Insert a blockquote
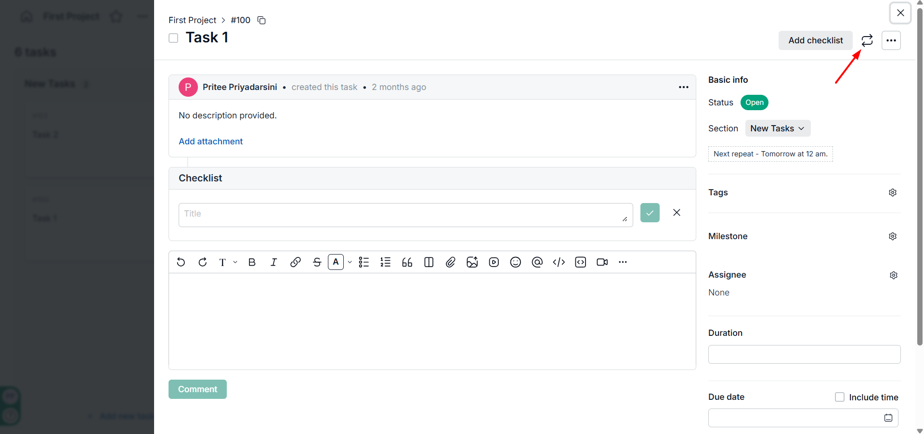924x434 pixels. click(407, 262)
